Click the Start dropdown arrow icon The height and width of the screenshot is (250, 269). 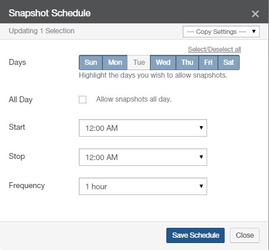point(201,128)
